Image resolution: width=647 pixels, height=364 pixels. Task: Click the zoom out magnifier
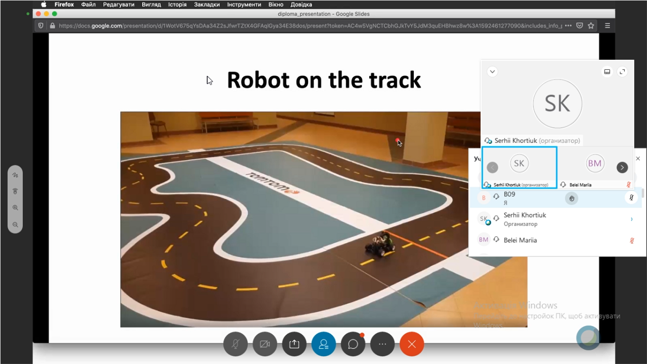(15, 224)
